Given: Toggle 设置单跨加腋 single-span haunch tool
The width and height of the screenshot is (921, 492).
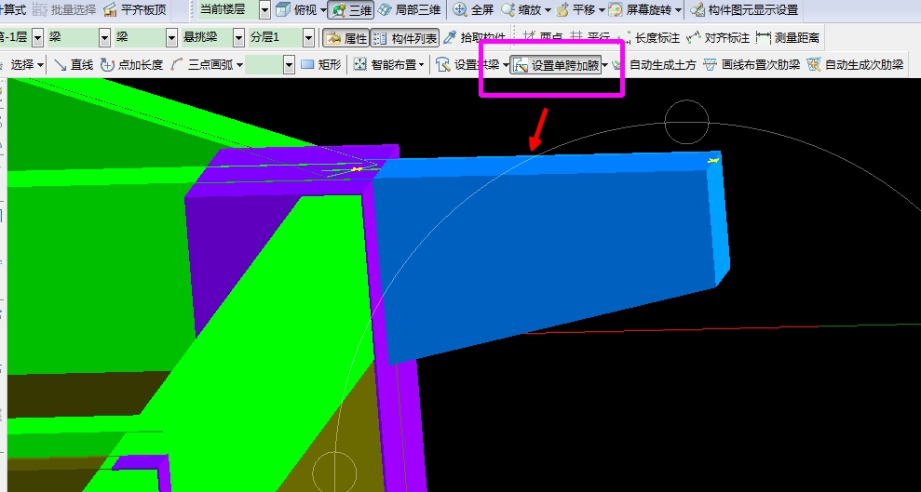Looking at the screenshot, I should 556,65.
